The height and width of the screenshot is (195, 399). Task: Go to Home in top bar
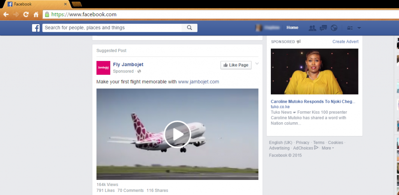point(292,28)
